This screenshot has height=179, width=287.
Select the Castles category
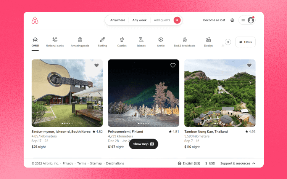[x=122, y=42]
